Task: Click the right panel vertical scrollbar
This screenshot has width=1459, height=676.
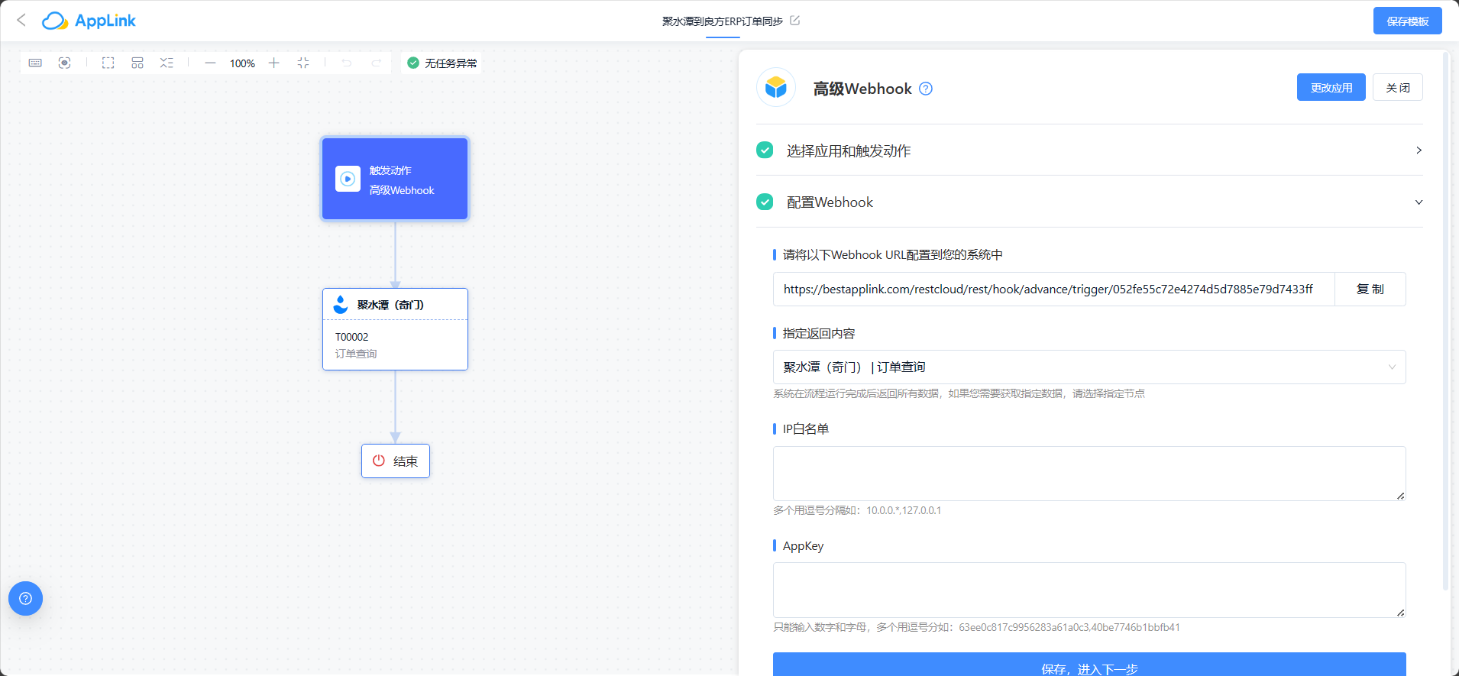Action: click(1445, 321)
